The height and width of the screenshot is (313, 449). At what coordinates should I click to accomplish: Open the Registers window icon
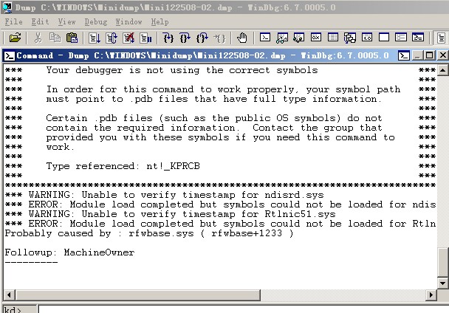316,38
